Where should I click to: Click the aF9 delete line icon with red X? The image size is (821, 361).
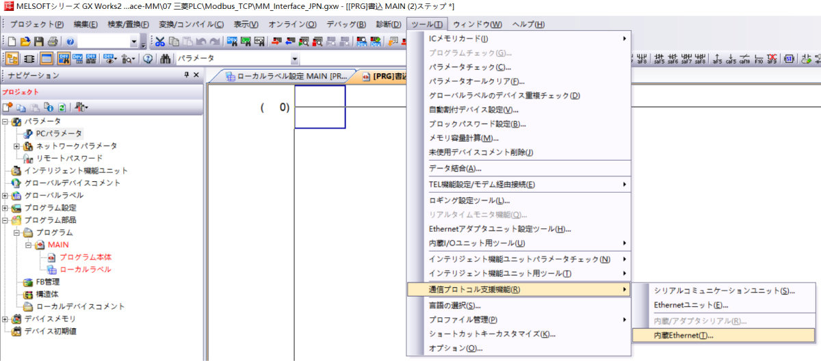772,59
